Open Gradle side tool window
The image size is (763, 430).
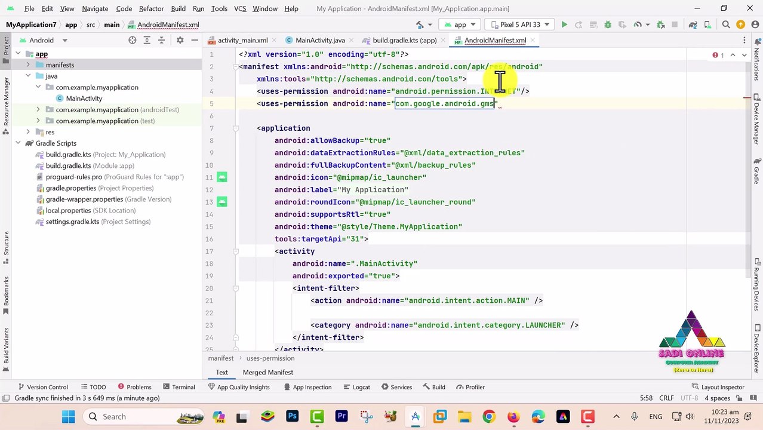coord(756,171)
